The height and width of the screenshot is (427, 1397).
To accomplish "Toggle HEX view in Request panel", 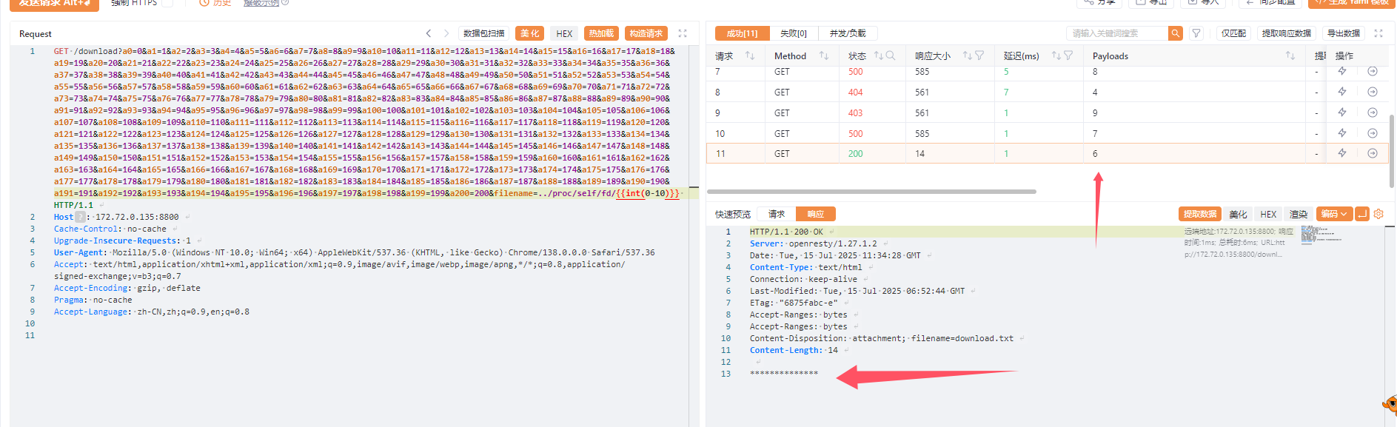I will point(564,33).
